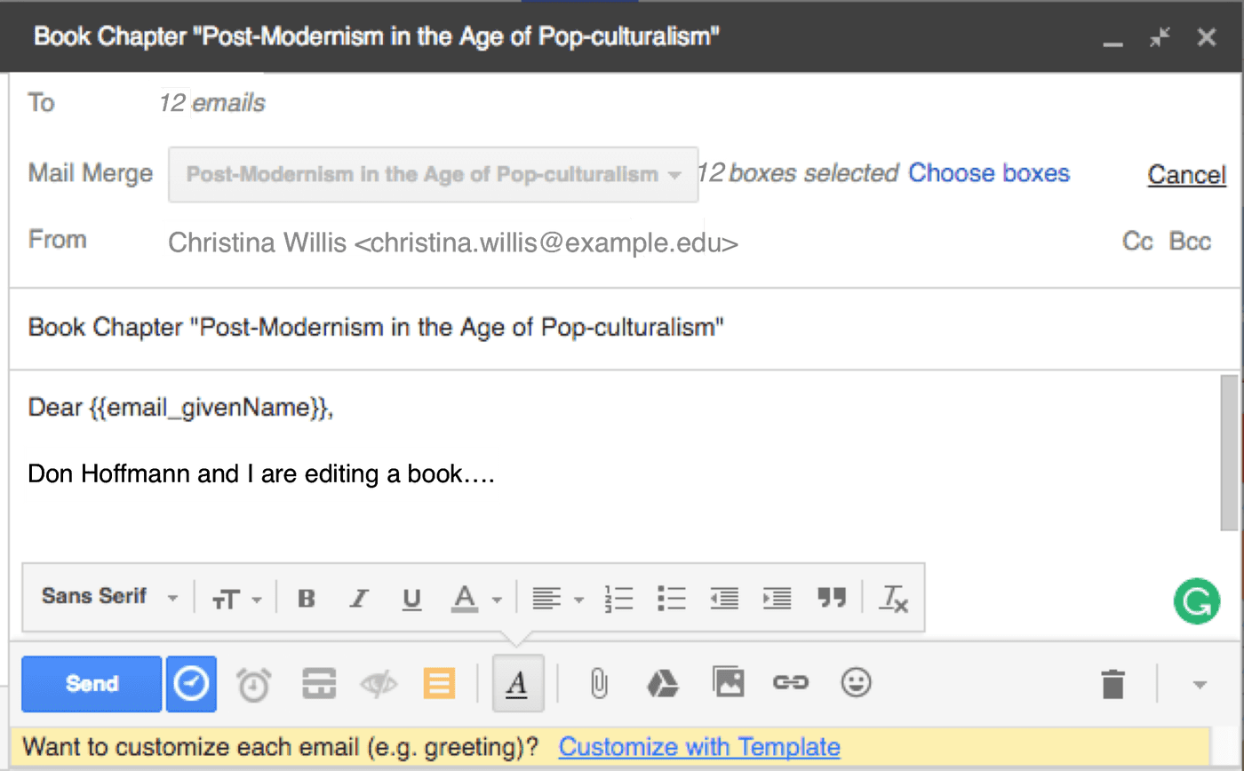Click the attach files paperclip icon
1244x771 pixels.
[x=600, y=683]
